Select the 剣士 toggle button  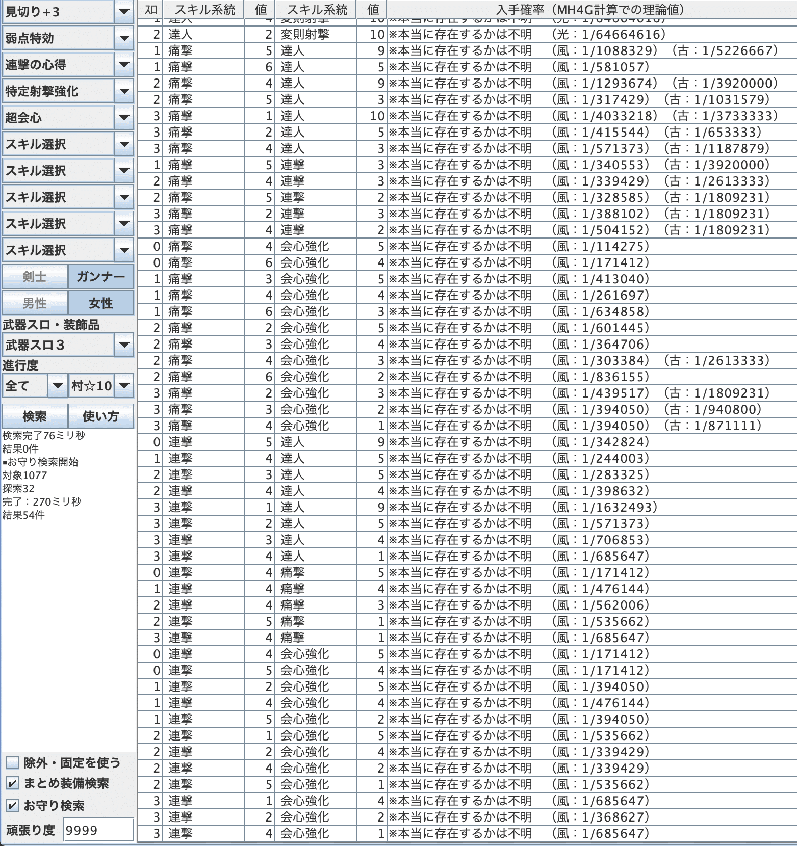pos(35,277)
